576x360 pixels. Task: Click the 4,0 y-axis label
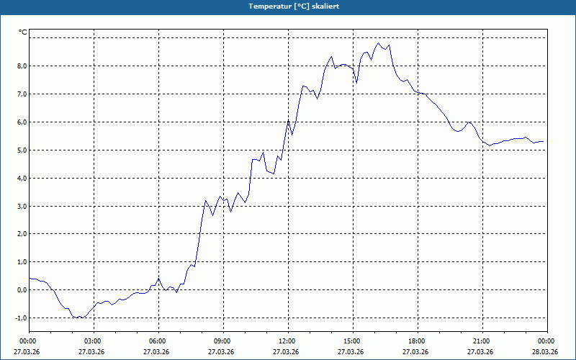coord(22,178)
